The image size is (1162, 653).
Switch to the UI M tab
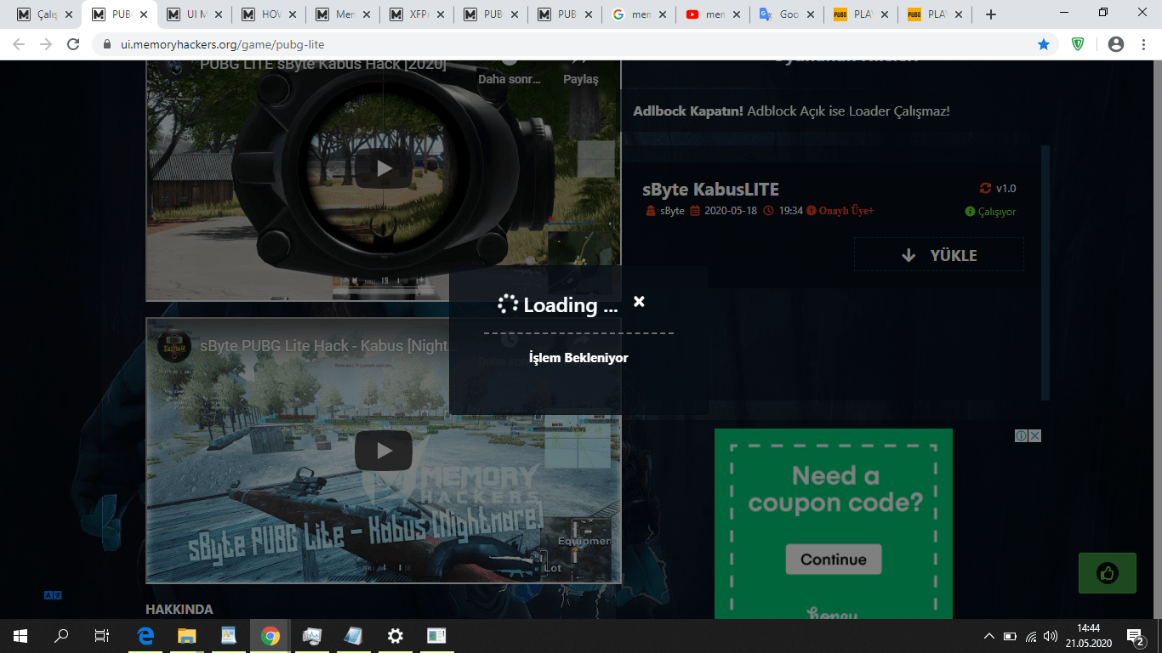point(196,14)
